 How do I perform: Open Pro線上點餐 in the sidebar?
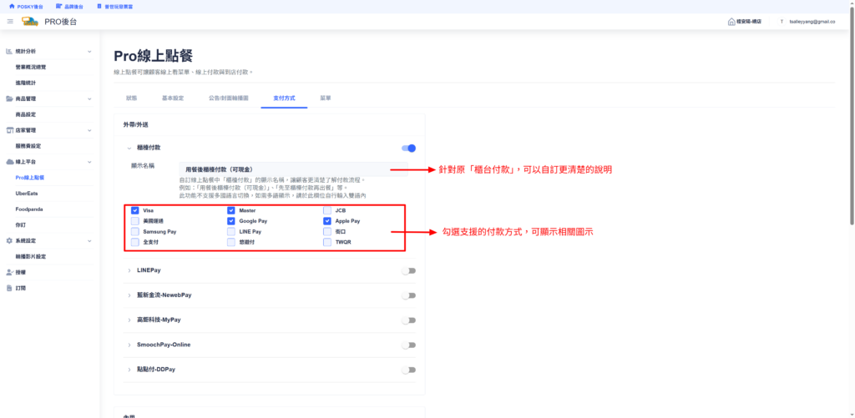click(30, 178)
